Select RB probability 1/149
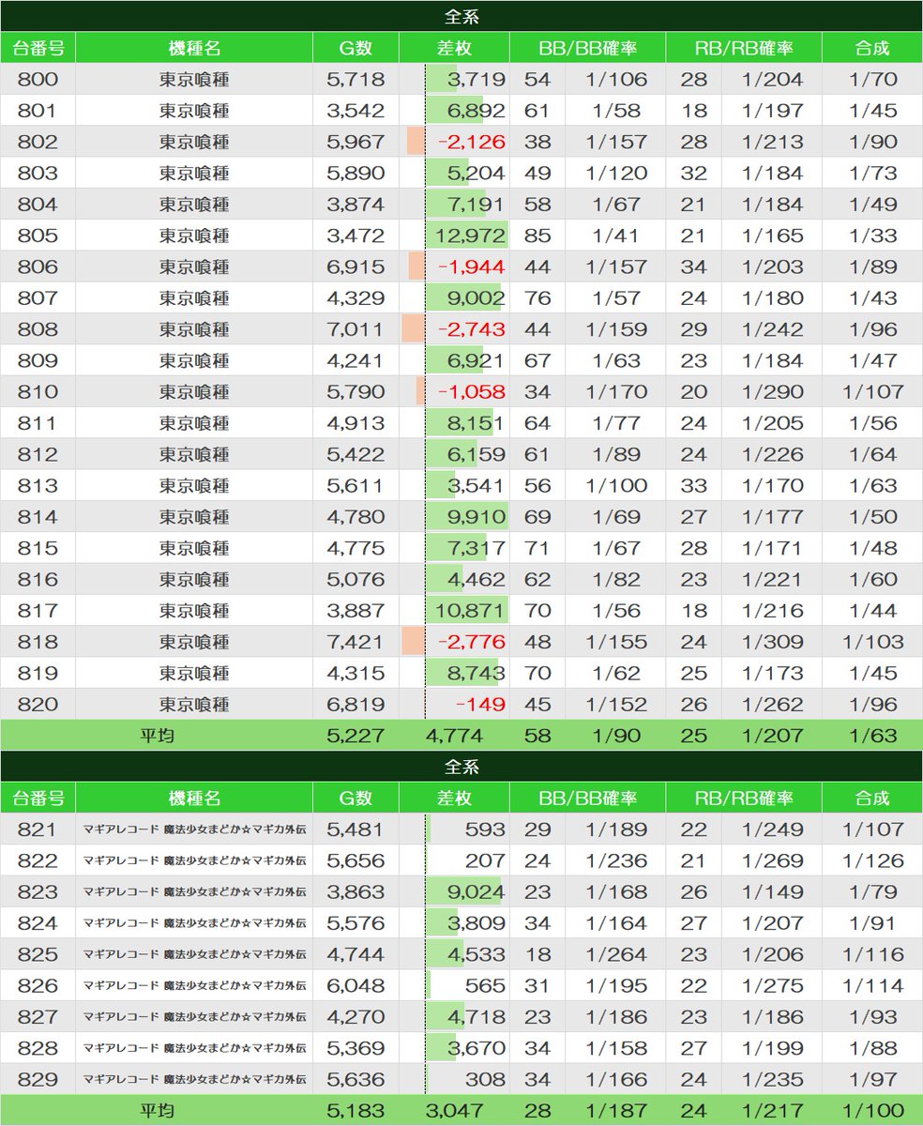 pos(772,892)
